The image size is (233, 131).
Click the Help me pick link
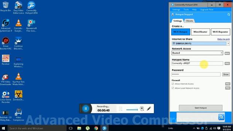point(223,39)
